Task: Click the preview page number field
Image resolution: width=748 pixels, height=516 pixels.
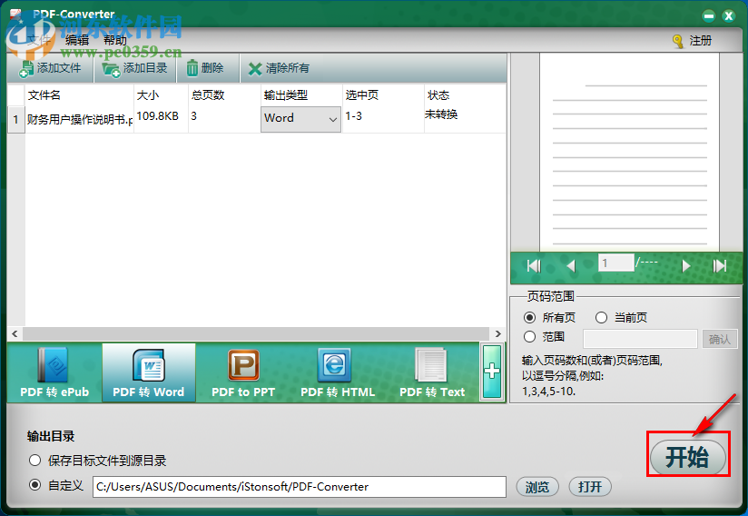Action: pos(615,263)
